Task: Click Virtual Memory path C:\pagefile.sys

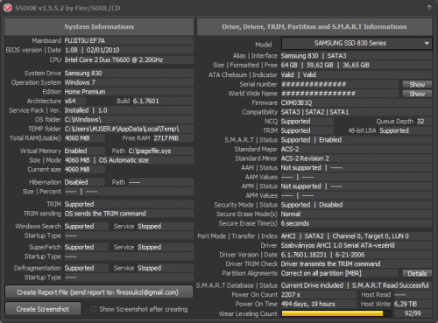Action: 150,151
